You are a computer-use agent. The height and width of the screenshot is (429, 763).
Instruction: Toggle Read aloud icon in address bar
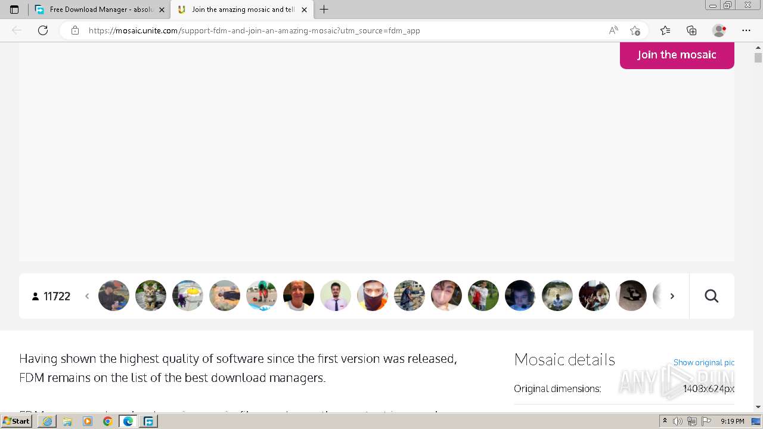tap(613, 30)
